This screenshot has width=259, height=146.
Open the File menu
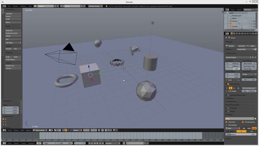tap(9, 6)
